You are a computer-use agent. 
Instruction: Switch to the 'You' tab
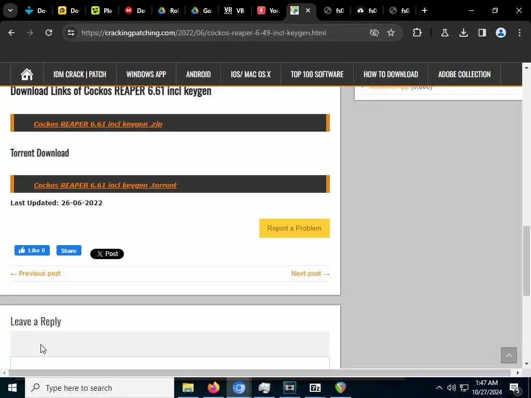point(268,10)
